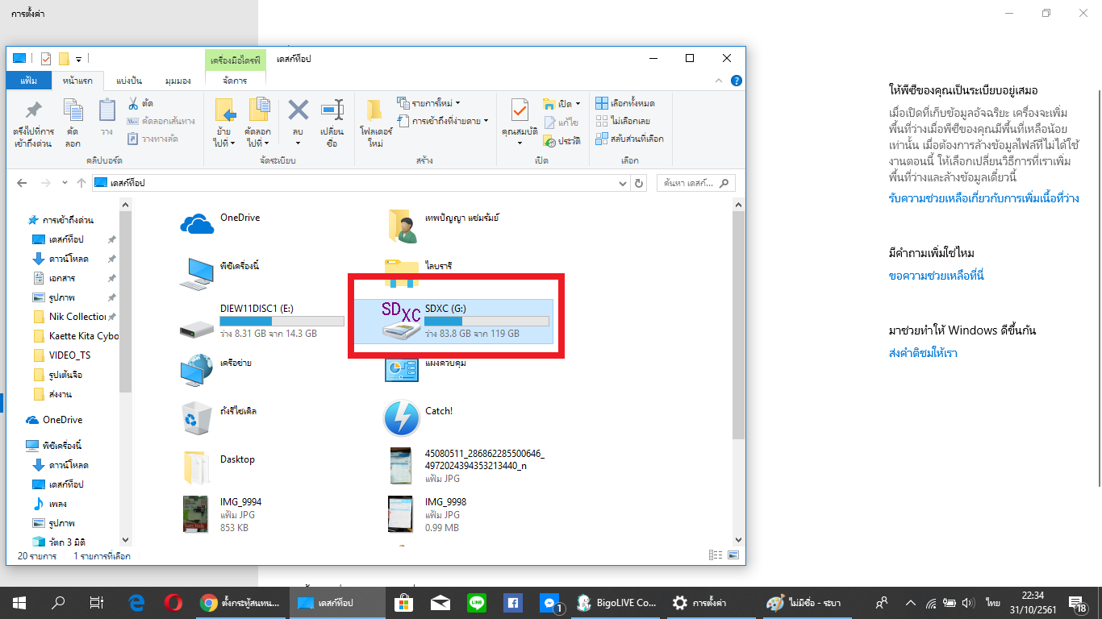Image resolution: width=1102 pixels, height=619 pixels.
Task: Collapse the ribbon with the chevron
Action: point(720,81)
